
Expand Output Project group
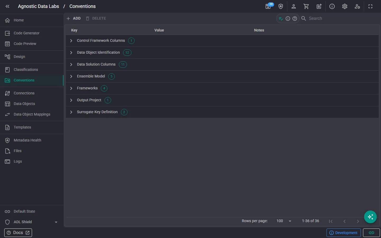coord(71,100)
